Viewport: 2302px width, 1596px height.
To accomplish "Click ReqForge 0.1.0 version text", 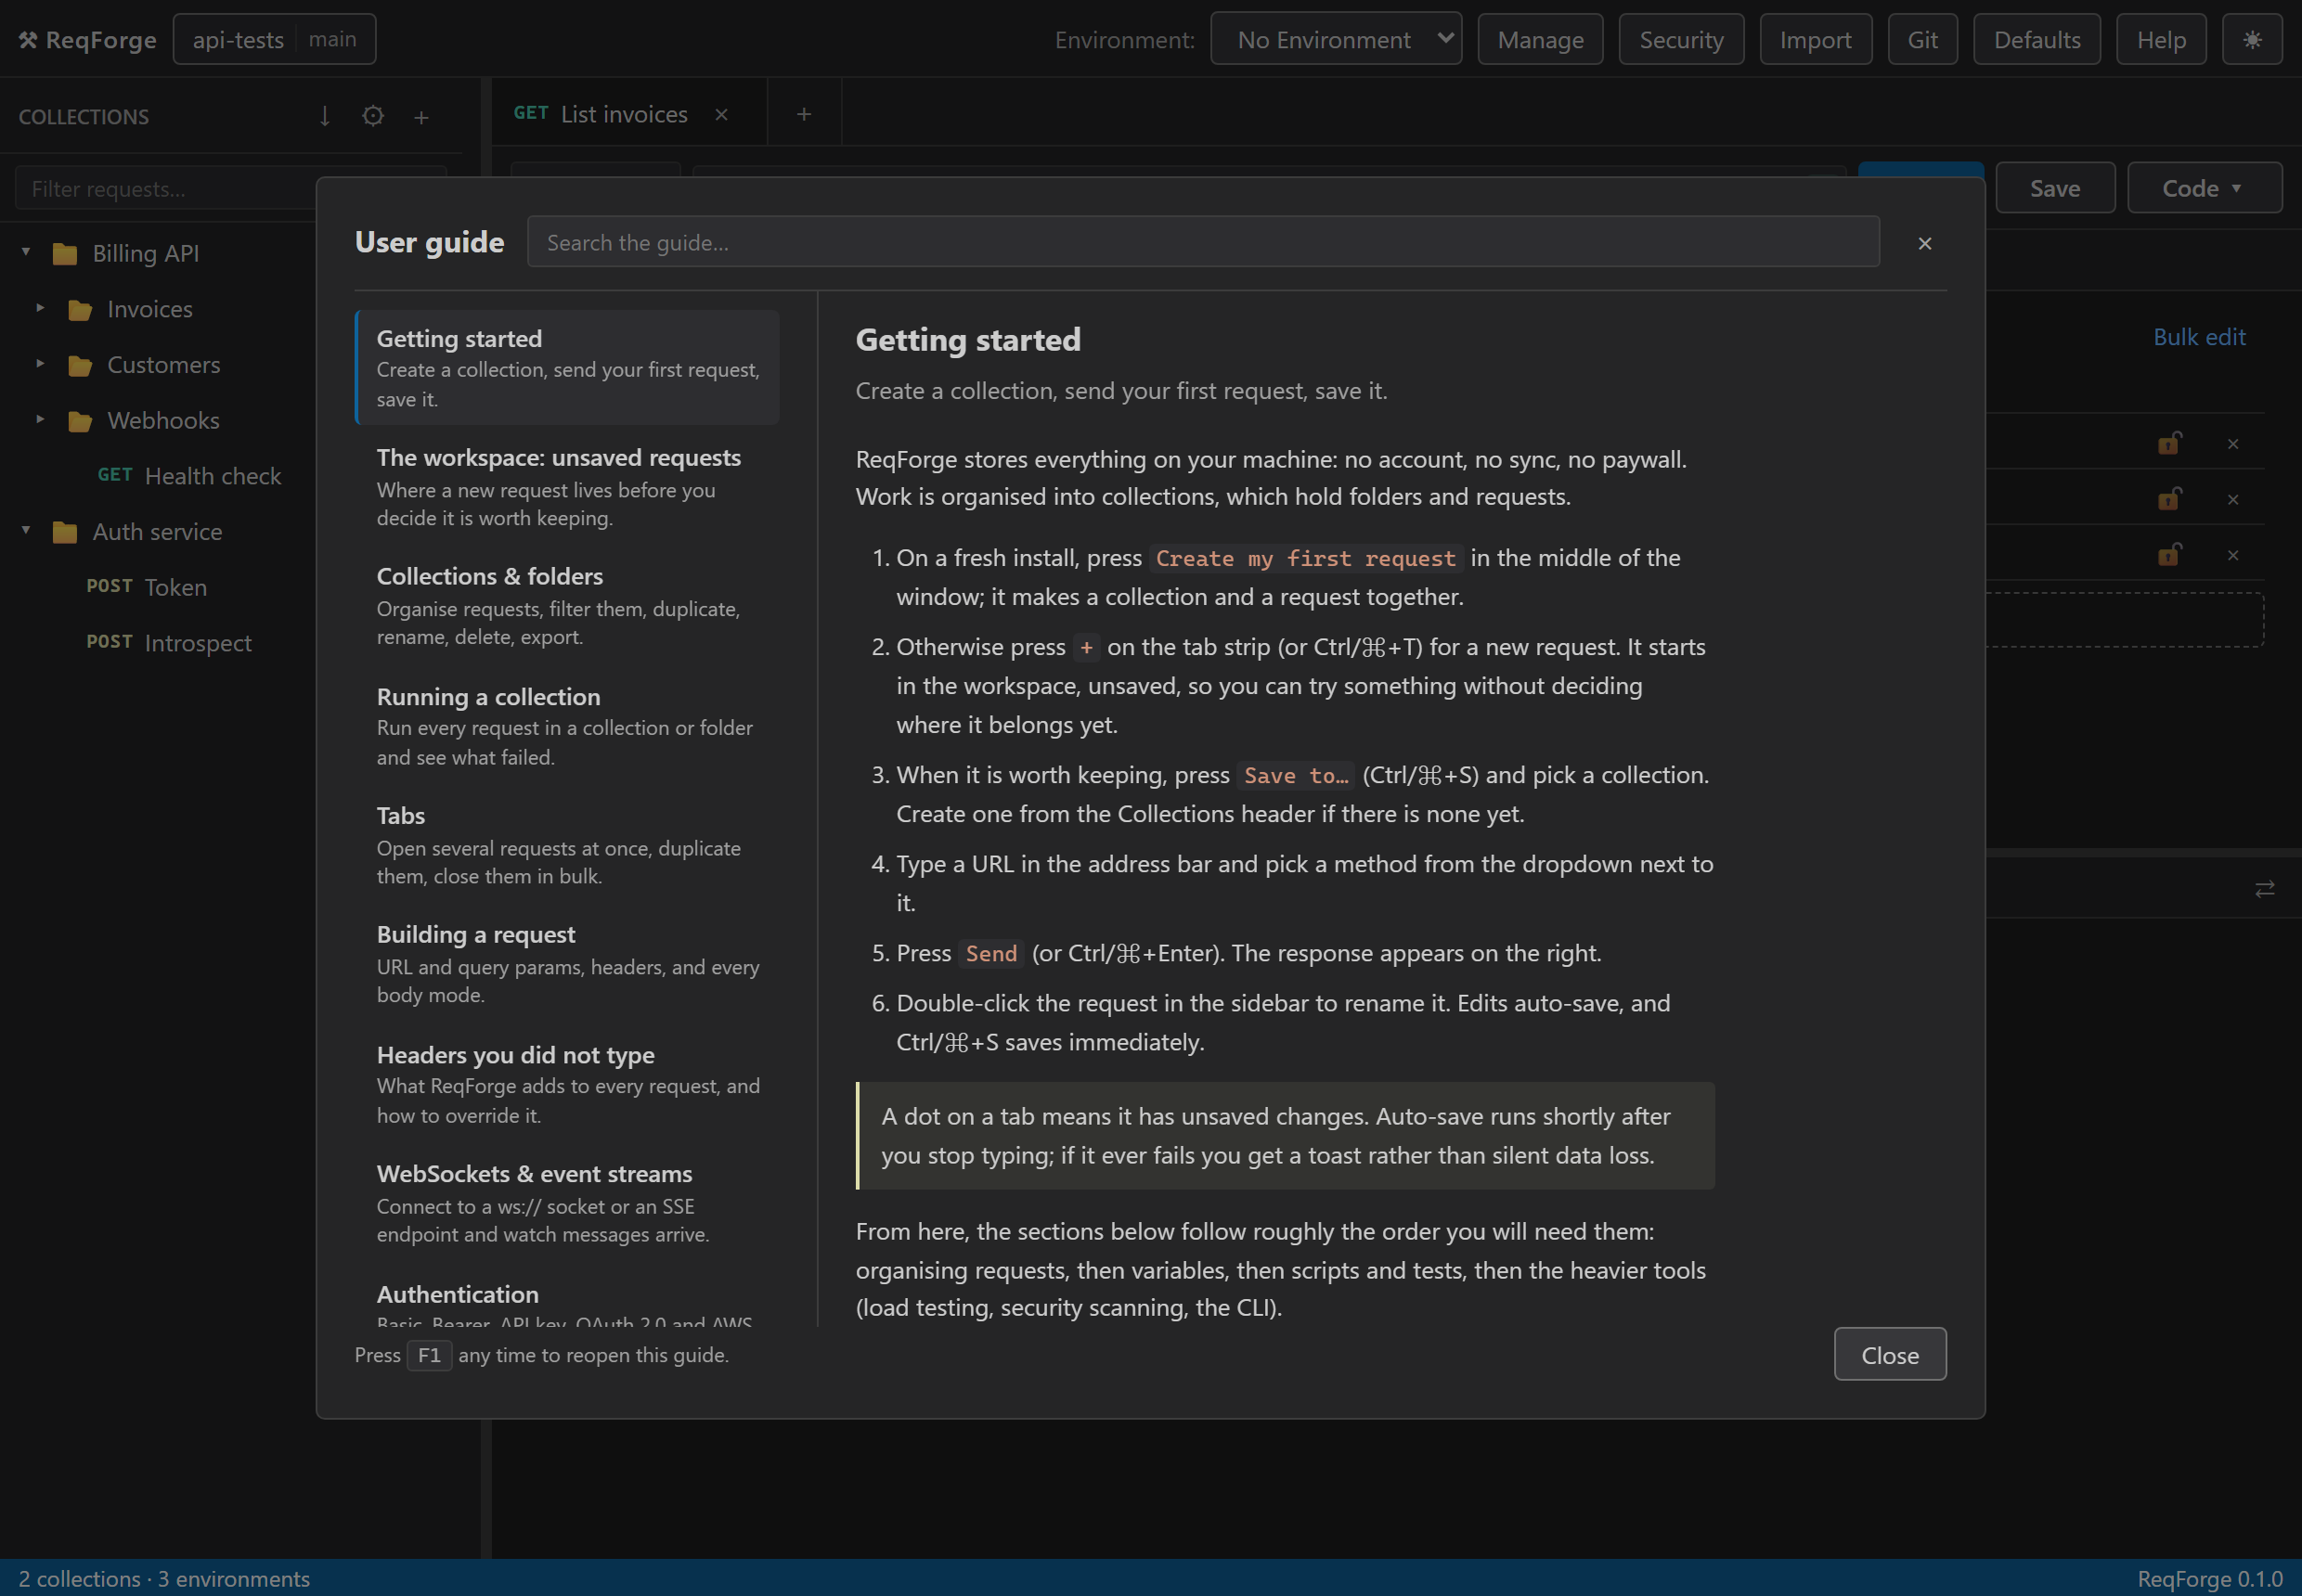I will coord(2209,1578).
